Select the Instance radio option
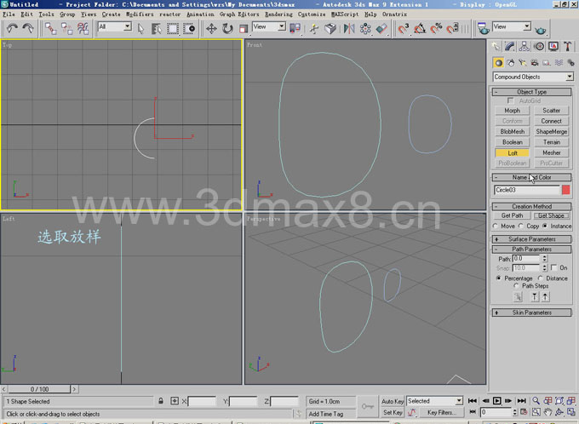 pos(545,226)
